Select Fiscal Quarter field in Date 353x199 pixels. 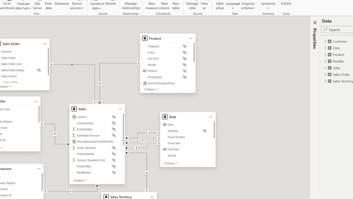pyautogui.click(x=177, y=137)
